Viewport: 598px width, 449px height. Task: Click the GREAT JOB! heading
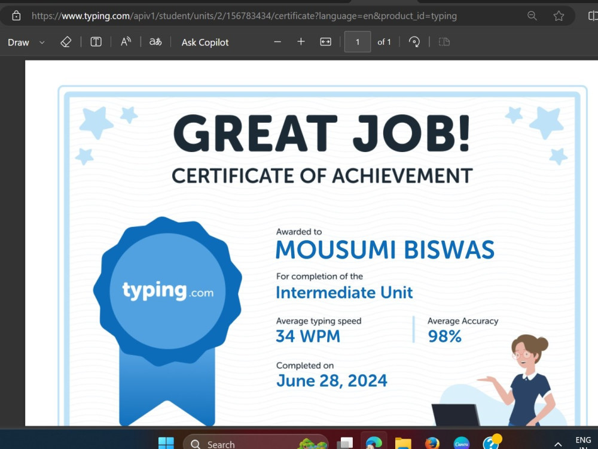(x=322, y=134)
